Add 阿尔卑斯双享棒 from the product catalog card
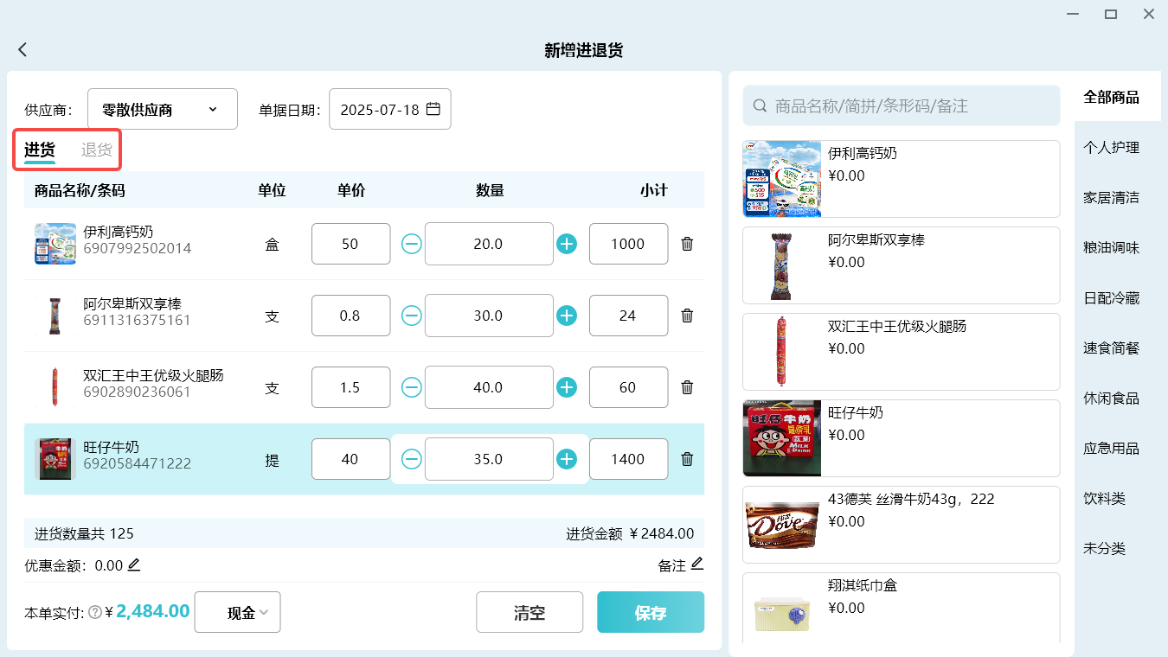Image resolution: width=1168 pixels, height=657 pixels. click(901, 265)
